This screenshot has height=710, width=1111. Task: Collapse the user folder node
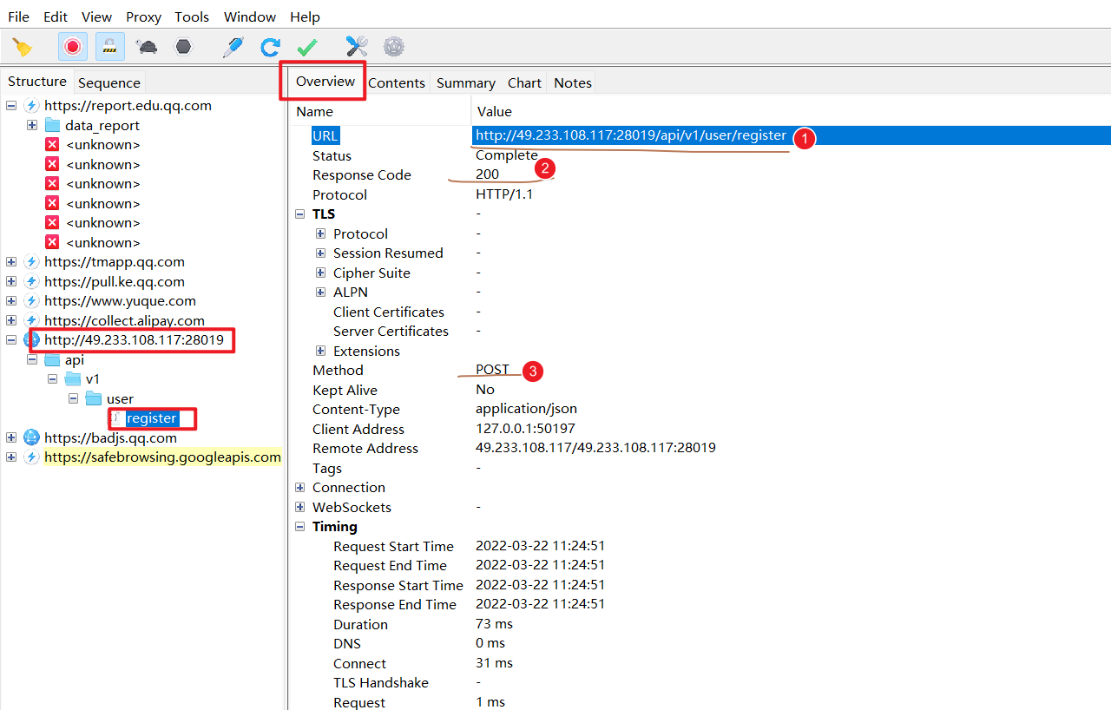(73, 398)
